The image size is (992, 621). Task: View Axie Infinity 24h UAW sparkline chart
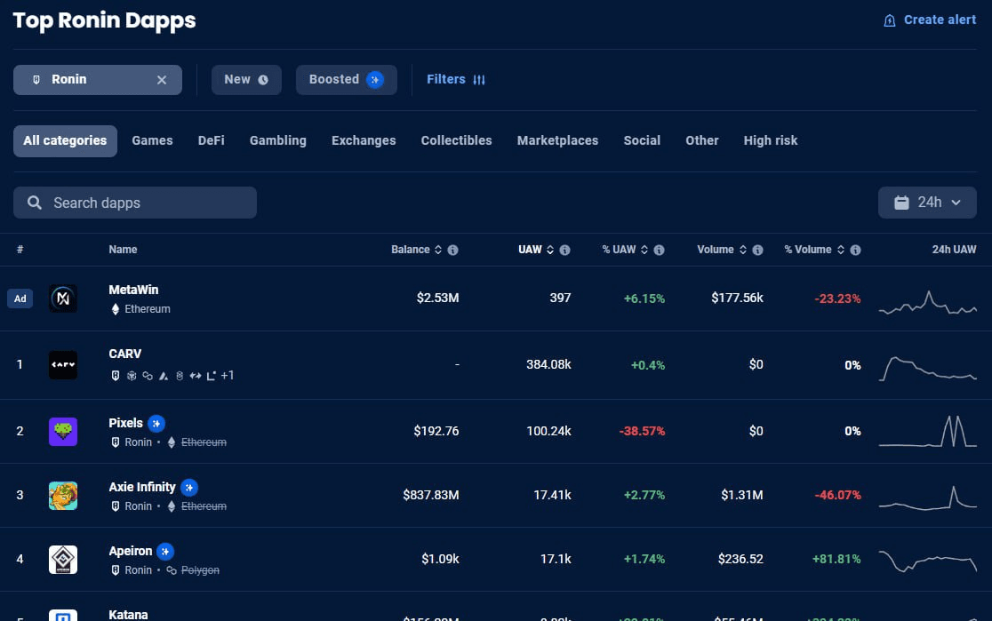pyautogui.click(x=927, y=498)
